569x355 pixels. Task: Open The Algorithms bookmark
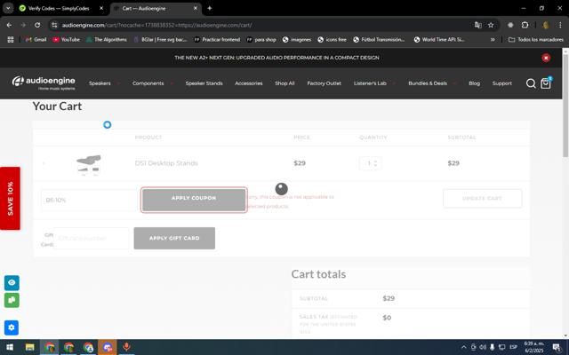click(x=107, y=39)
